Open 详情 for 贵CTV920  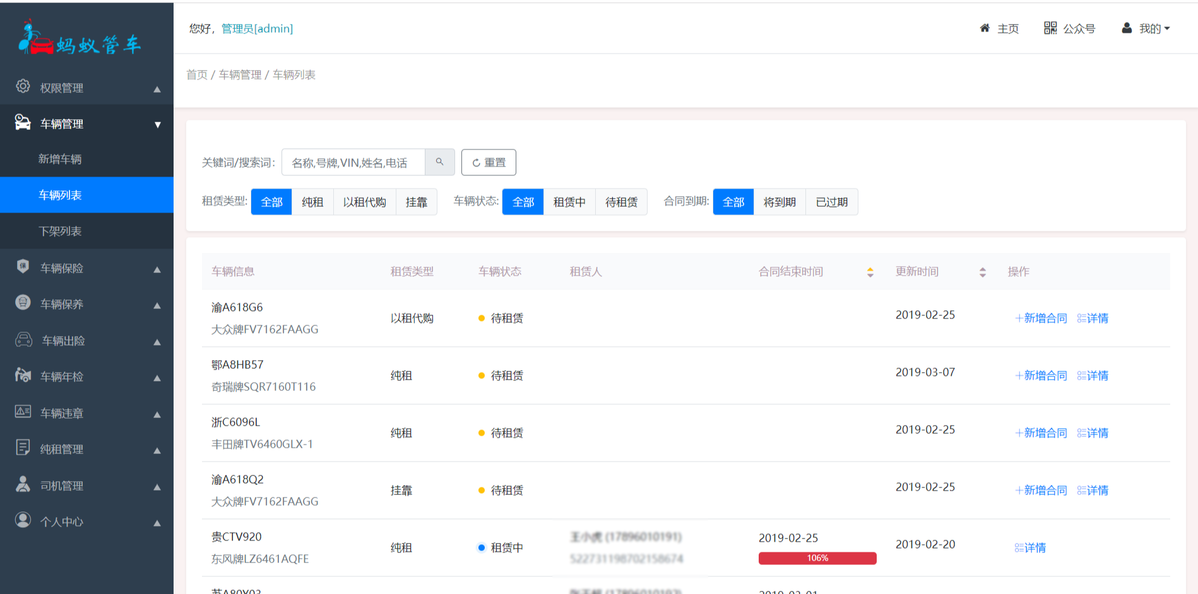[1030, 547]
